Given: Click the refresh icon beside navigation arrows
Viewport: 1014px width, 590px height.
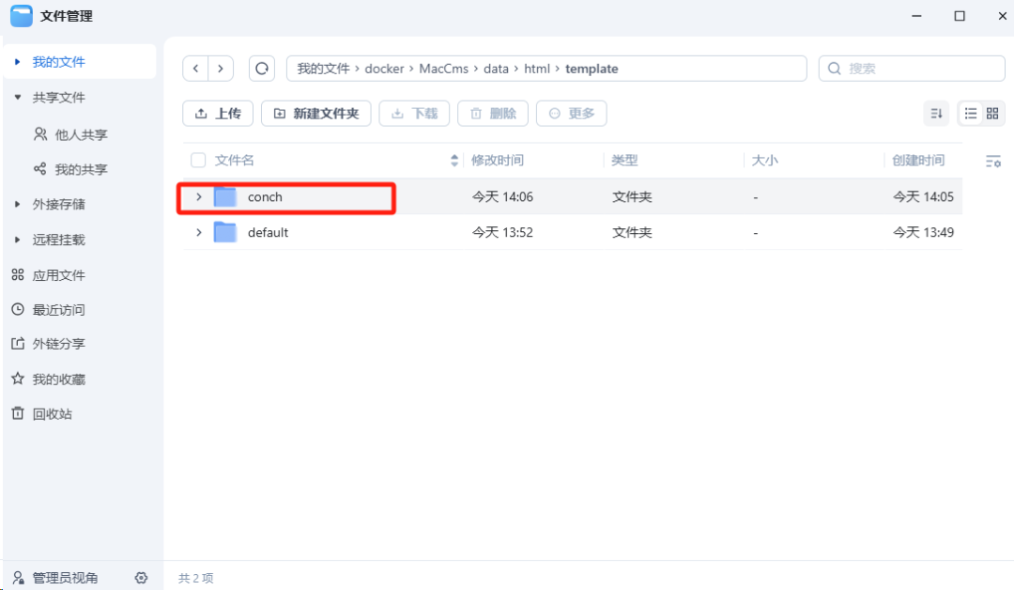Looking at the screenshot, I should (x=262, y=69).
